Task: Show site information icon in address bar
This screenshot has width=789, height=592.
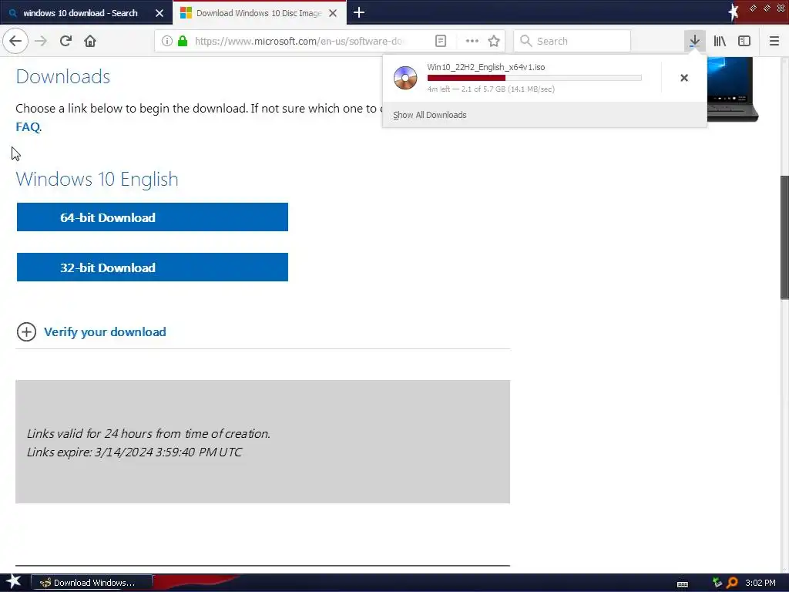Action: [167, 41]
